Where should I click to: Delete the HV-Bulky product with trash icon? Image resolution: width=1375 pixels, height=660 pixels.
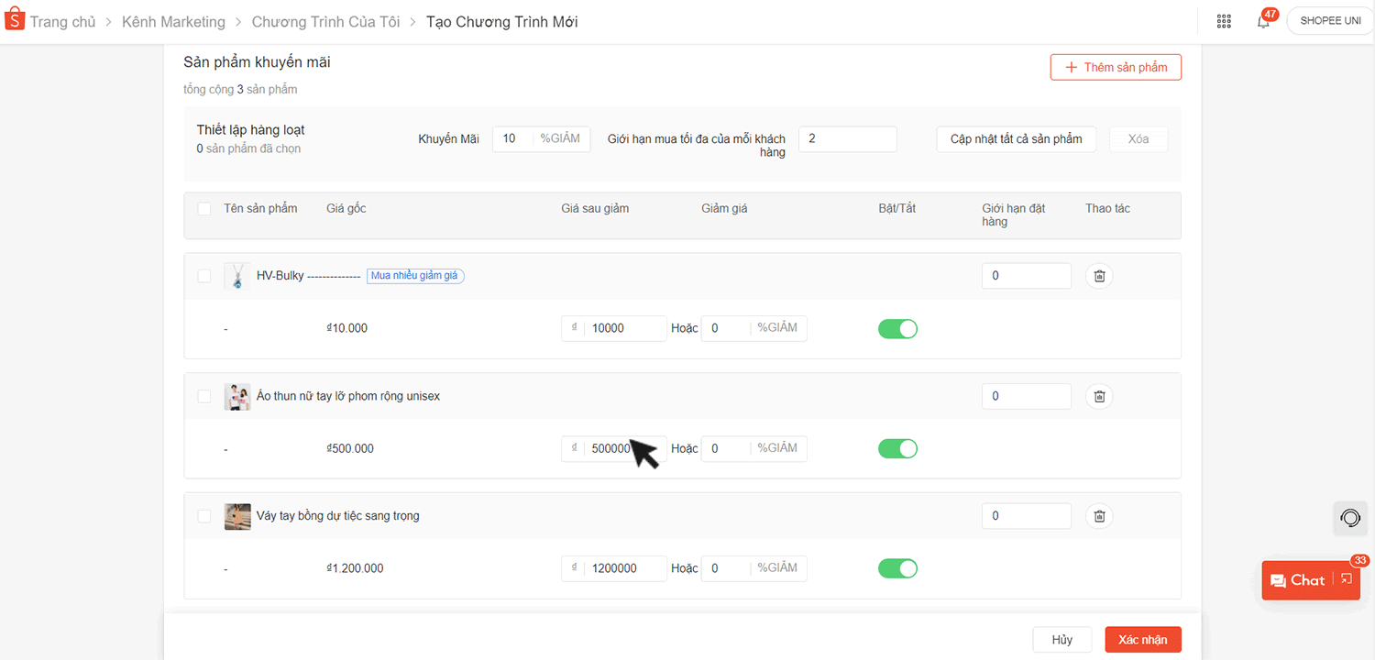point(1099,276)
